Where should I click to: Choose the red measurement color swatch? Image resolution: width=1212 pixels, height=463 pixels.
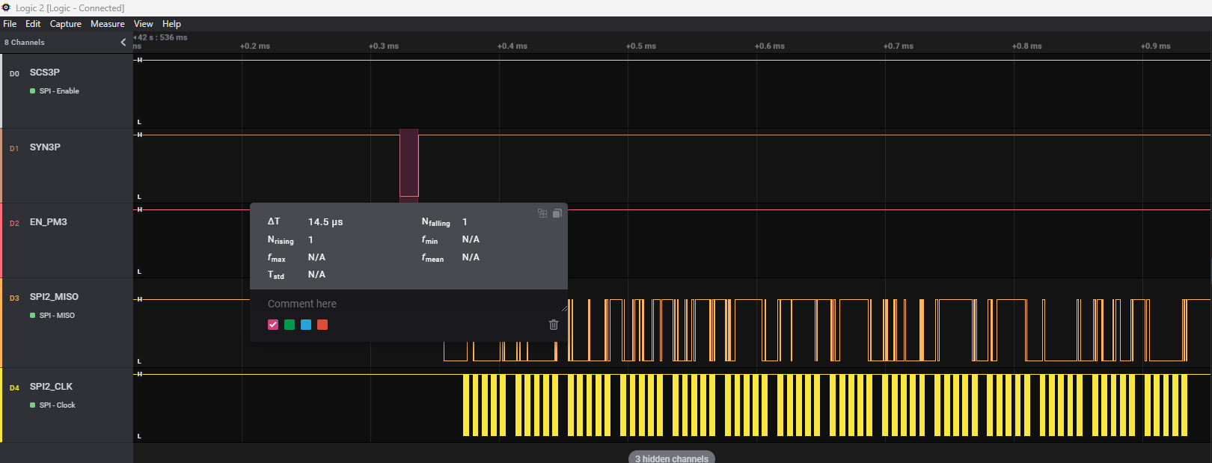(x=322, y=325)
